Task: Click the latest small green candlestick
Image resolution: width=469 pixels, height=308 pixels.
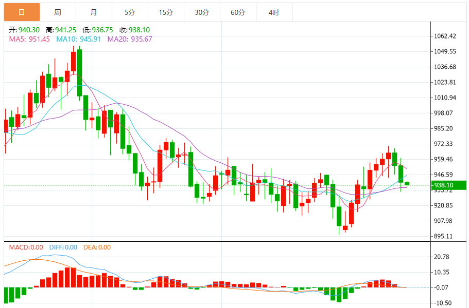Action: point(407,184)
